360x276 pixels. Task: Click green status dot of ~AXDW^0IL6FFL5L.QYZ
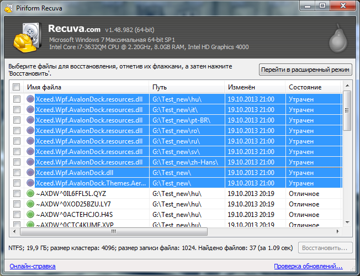30,193
